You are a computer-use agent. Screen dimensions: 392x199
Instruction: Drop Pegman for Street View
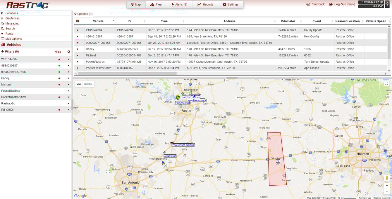click(387, 177)
